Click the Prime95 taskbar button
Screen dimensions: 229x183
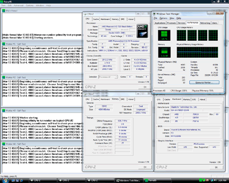(158, 180)
